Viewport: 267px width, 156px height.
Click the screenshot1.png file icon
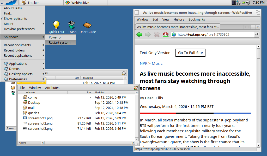pyautogui.click(x=25, y=118)
